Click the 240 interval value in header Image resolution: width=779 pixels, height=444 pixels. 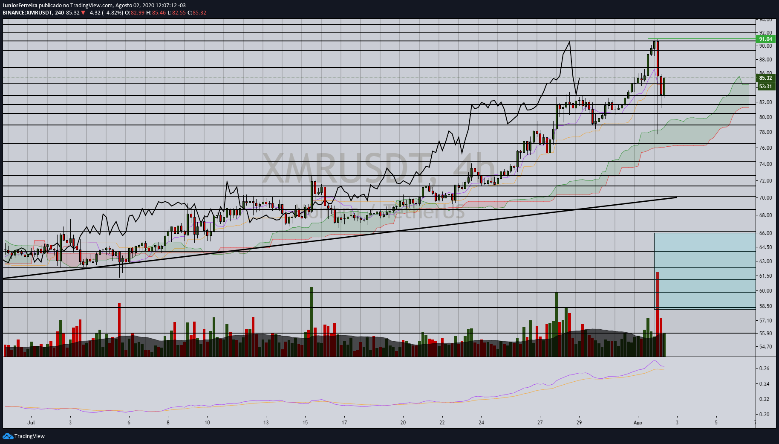point(59,12)
